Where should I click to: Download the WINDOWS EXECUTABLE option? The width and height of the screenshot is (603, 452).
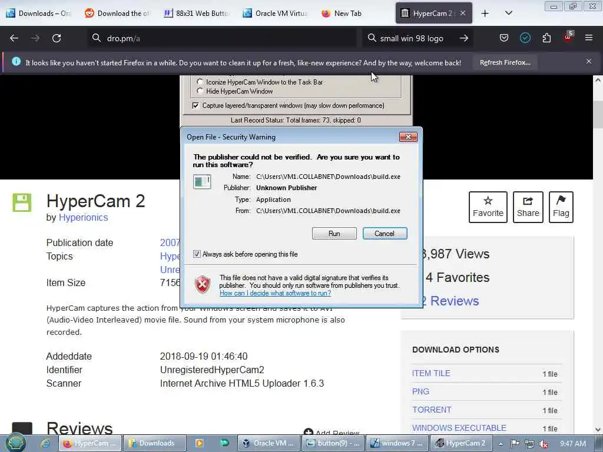pyautogui.click(x=459, y=428)
